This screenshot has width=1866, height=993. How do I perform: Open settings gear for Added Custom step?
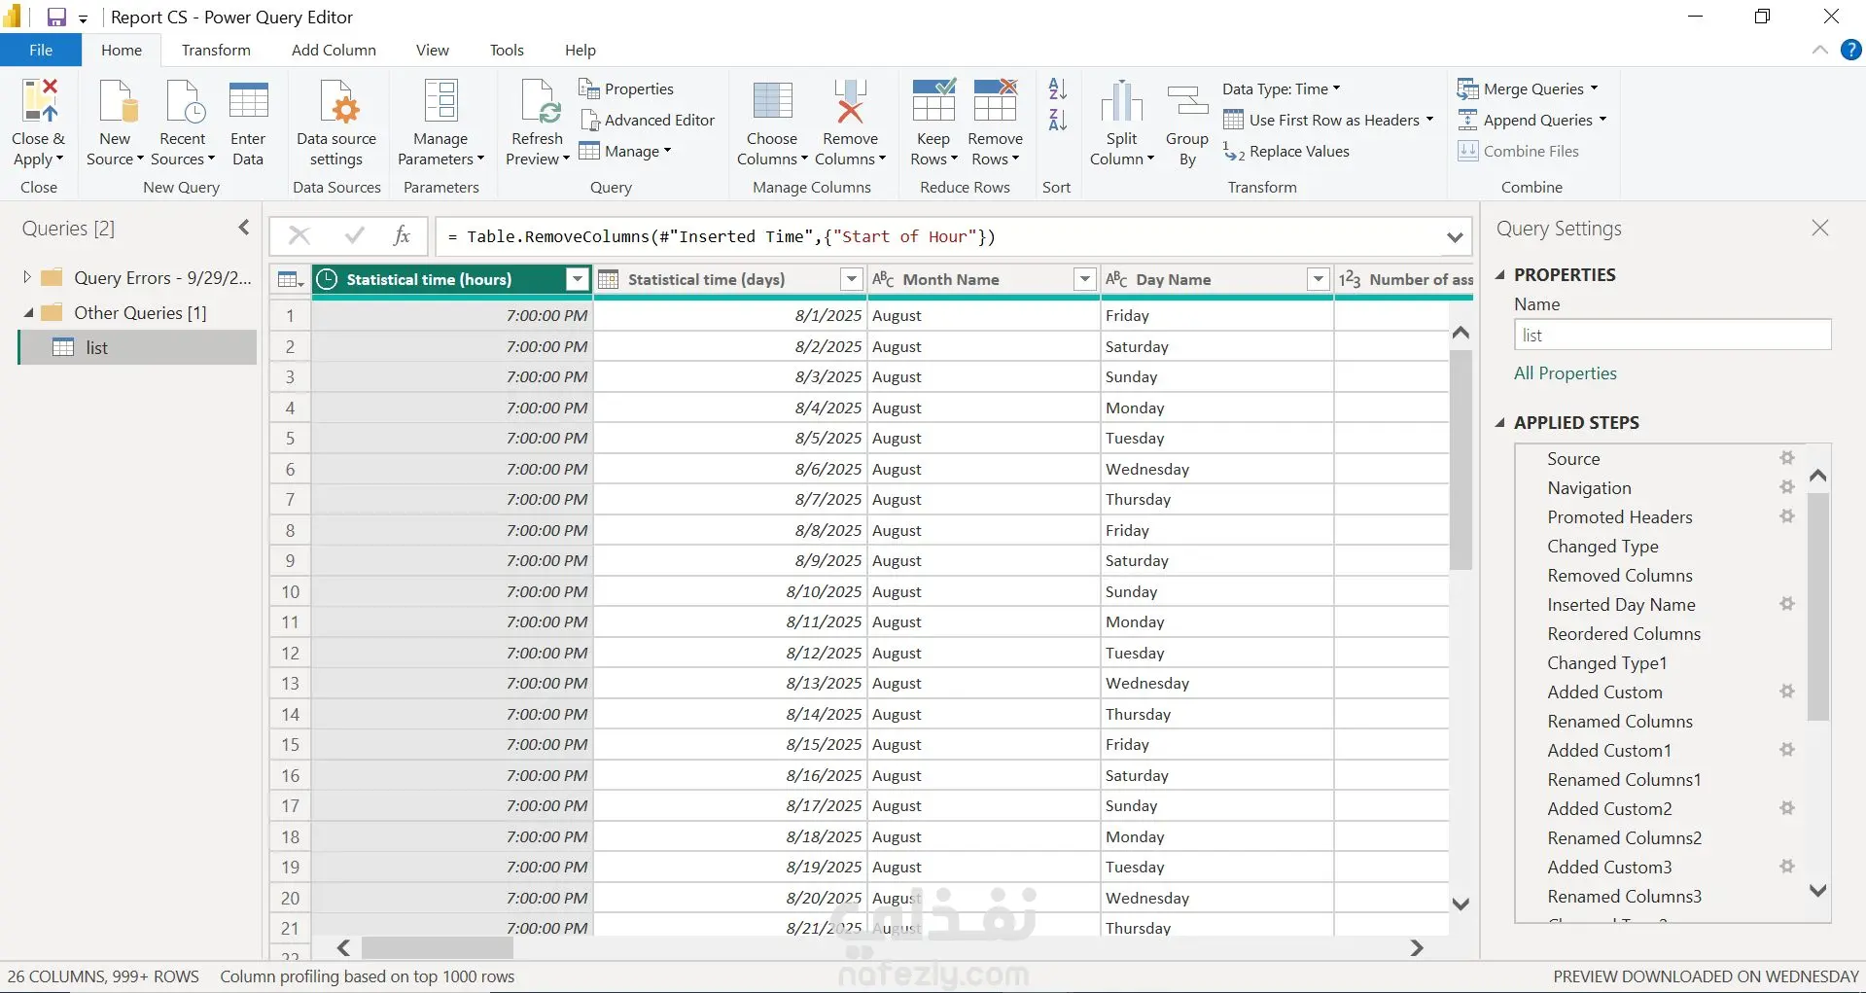[1786, 692]
